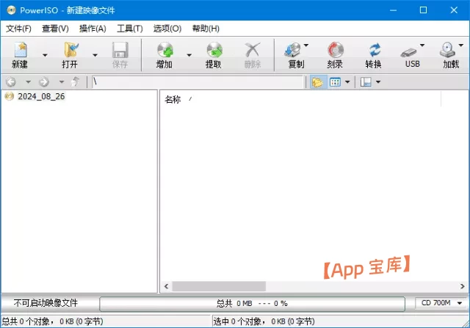Toggle the folder tree view button
470x328 pixels.
pyautogui.click(x=317, y=82)
